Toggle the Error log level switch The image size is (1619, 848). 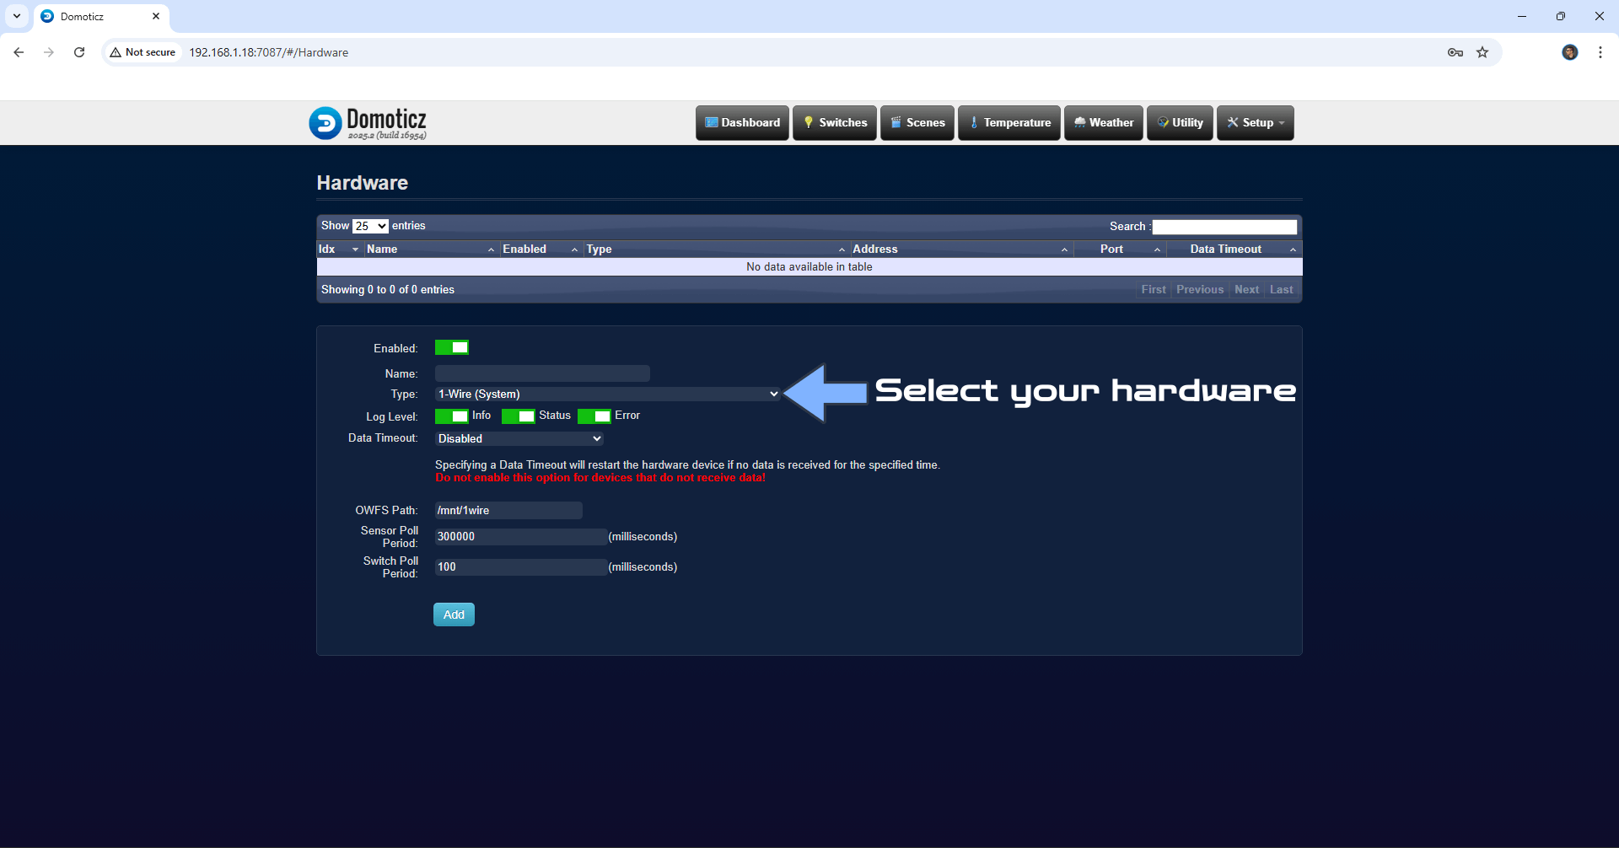pyautogui.click(x=597, y=416)
